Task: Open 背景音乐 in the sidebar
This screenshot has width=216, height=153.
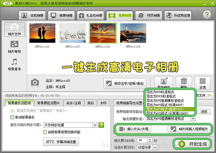Action: (x=15, y=65)
